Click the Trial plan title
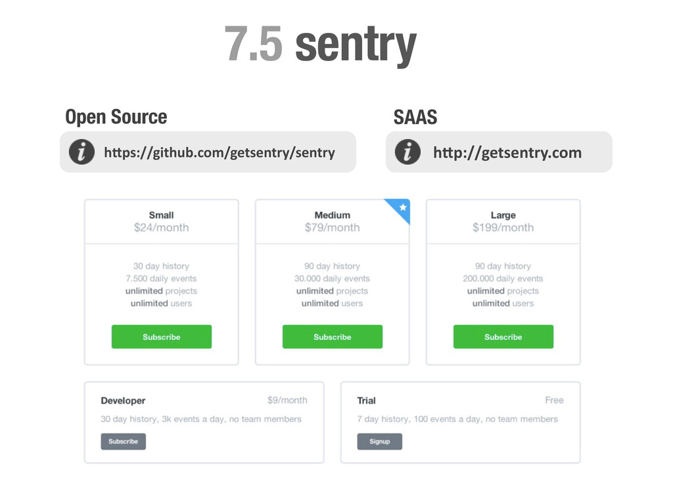The image size is (673, 504). (366, 401)
